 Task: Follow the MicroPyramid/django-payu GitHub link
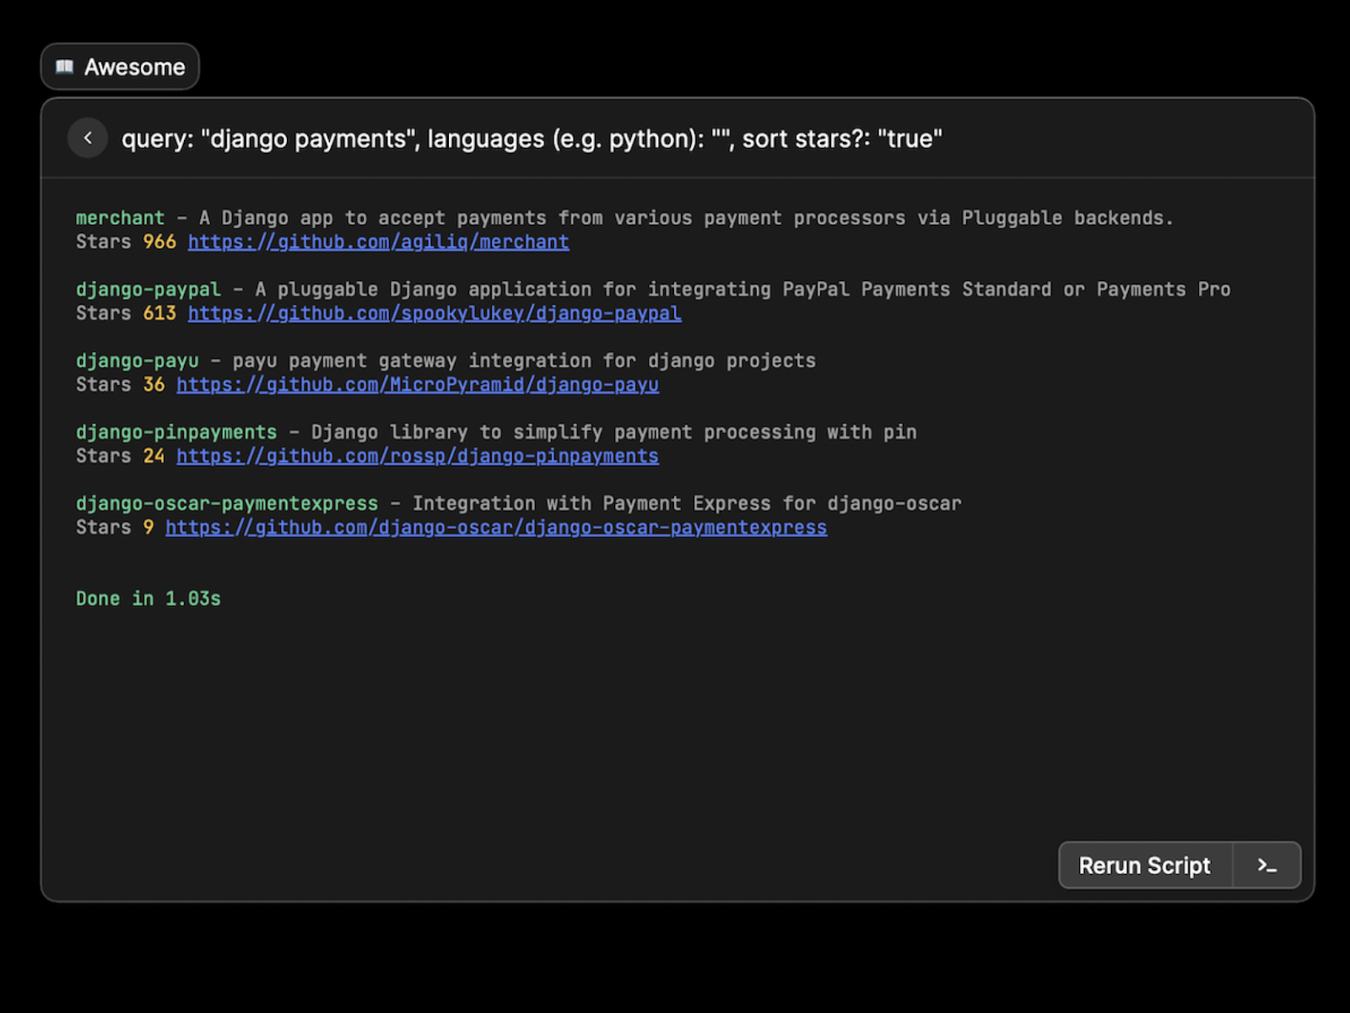(x=417, y=385)
